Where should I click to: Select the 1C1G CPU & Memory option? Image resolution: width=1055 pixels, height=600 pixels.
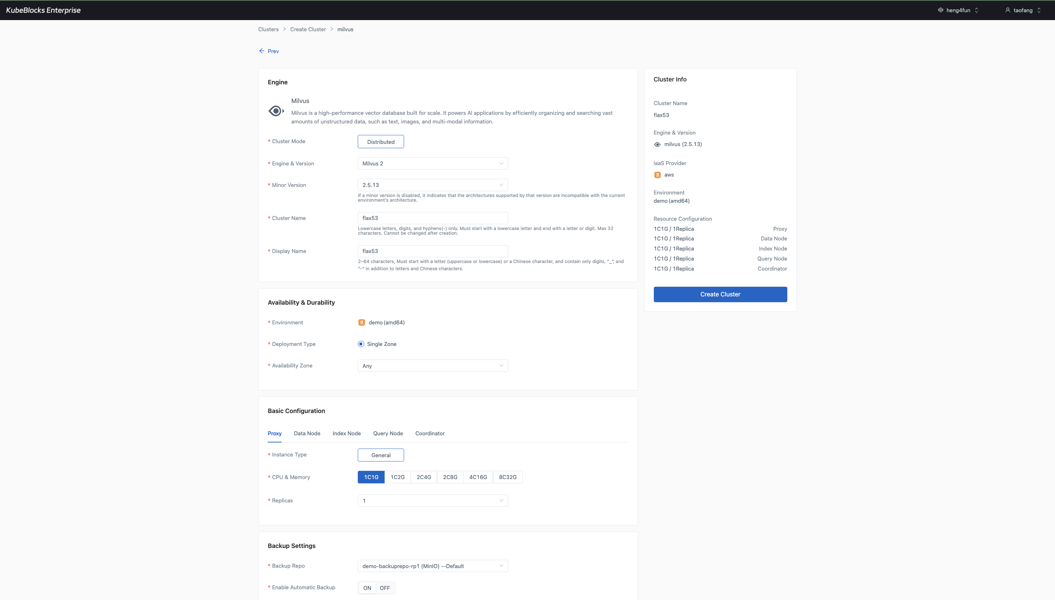point(371,477)
